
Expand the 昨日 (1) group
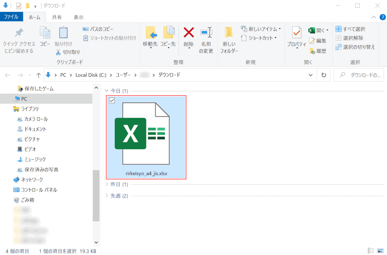click(107, 184)
